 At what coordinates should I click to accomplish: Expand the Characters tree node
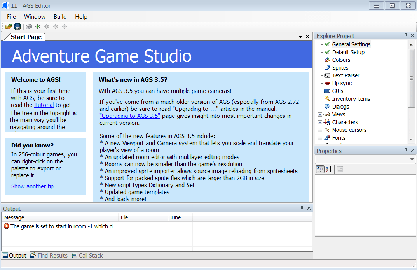point(320,122)
